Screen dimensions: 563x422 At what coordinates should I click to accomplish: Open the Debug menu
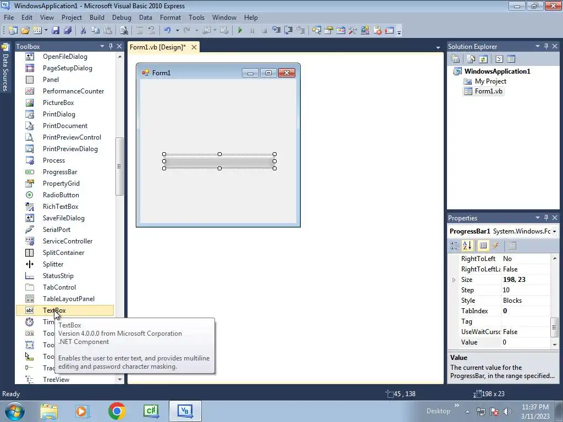pos(122,17)
